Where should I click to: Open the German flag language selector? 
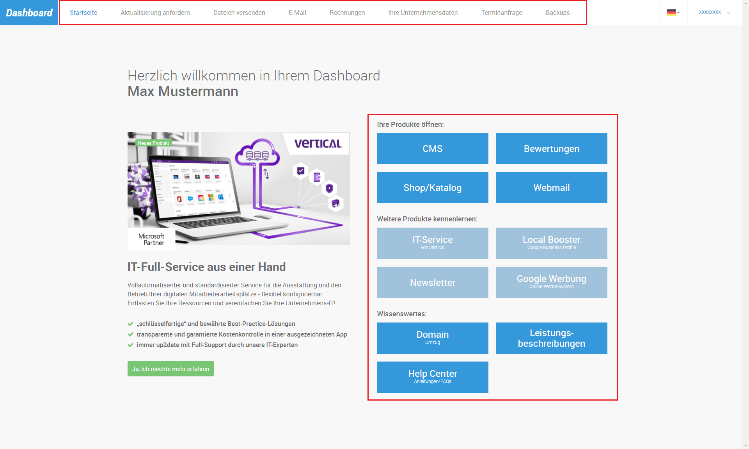[672, 12]
